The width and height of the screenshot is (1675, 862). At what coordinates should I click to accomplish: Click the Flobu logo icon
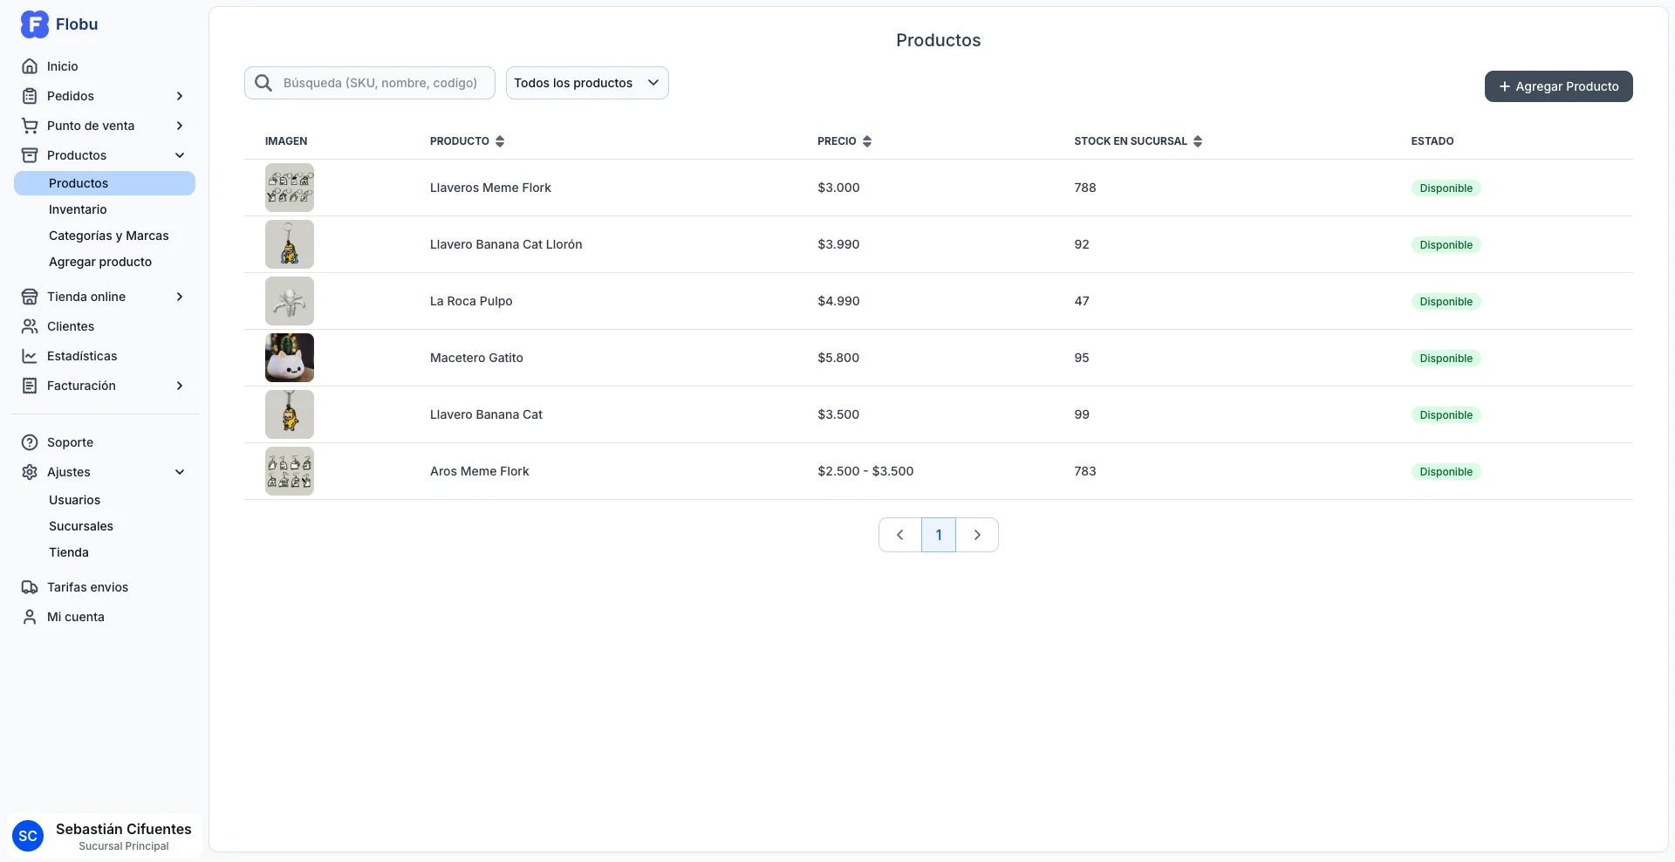[34, 24]
